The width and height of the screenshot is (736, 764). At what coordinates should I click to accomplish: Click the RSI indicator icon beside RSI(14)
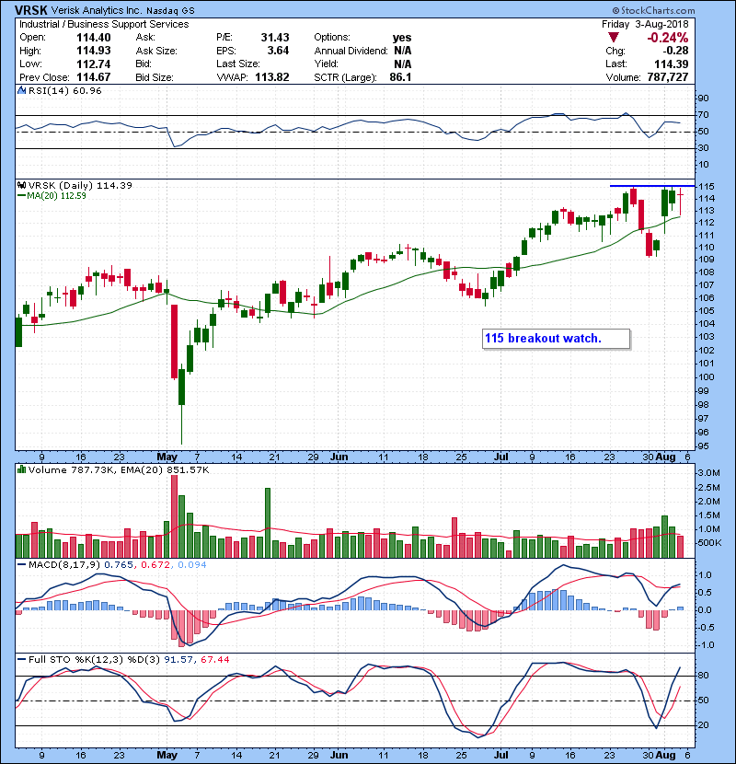pyautogui.click(x=21, y=90)
